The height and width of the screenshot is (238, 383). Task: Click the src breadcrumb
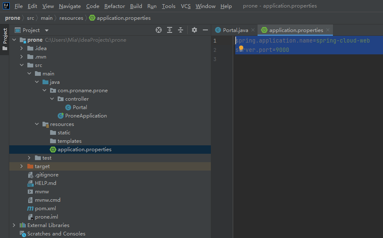point(31,18)
